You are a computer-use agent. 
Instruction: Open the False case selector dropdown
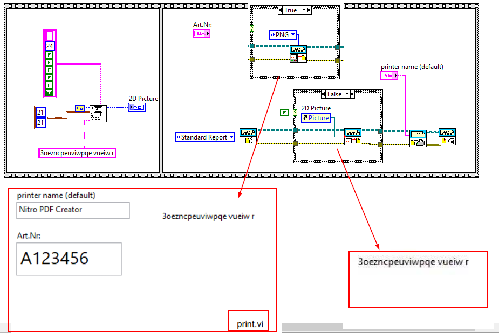coord(347,94)
